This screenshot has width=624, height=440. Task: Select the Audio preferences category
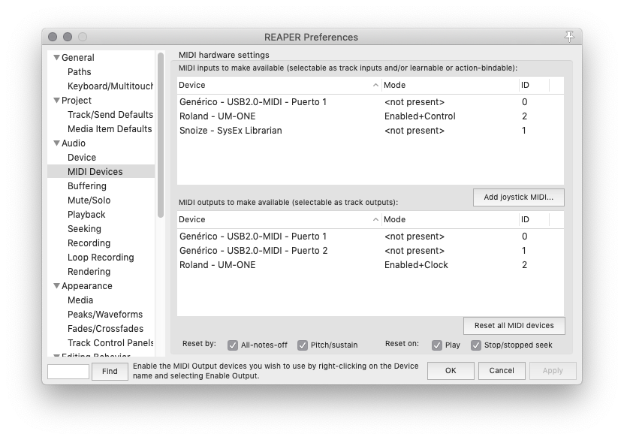74,143
